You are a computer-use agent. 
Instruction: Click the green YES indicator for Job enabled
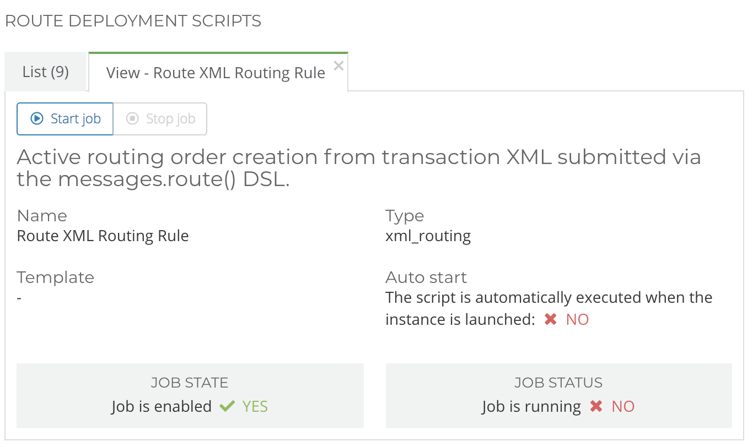pos(255,406)
